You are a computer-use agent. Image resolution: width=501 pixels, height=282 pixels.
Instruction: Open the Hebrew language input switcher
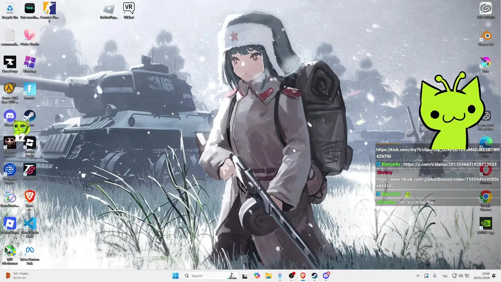click(x=445, y=276)
